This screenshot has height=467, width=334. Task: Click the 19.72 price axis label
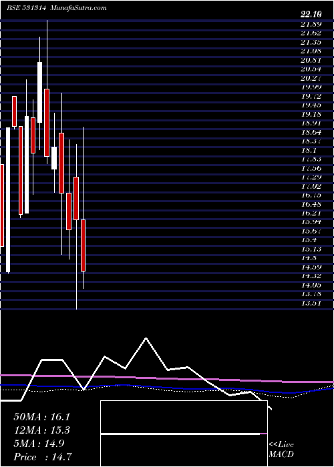click(x=311, y=96)
